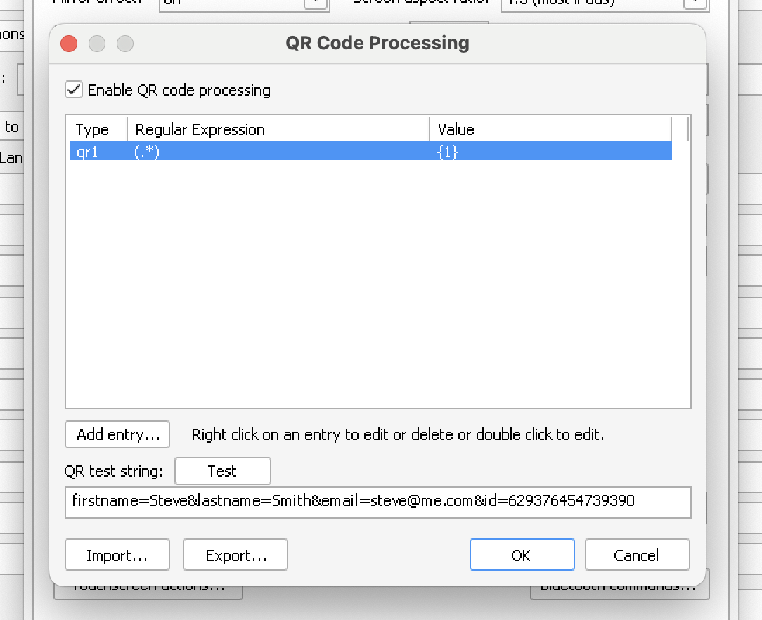Screen dimensions: 762x620
Task: Open the Export... dialog
Action: (235, 555)
